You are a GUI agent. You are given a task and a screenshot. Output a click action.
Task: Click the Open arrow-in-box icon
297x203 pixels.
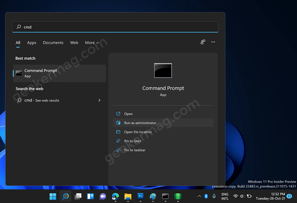[x=118, y=114]
